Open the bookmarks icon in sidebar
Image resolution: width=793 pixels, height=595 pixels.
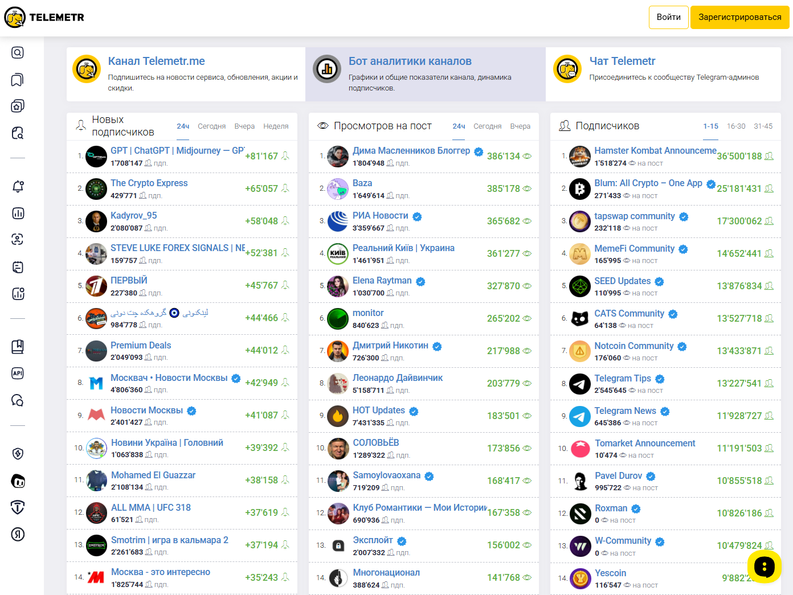(x=18, y=80)
